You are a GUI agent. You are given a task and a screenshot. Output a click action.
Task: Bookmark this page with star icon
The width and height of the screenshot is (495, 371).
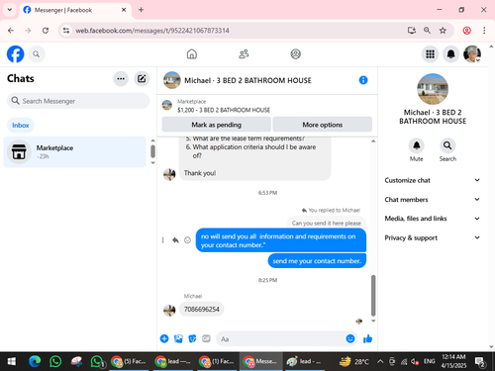coord(443,31)
